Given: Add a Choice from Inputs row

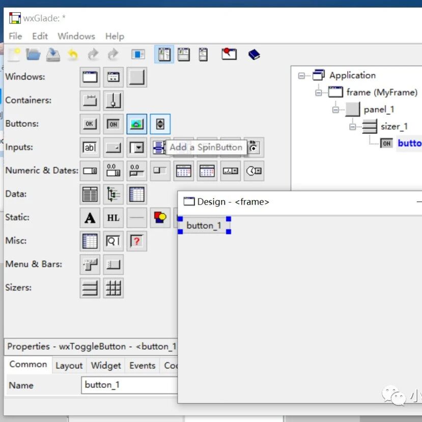Looking at the screenshot, I should click(114, 148).
